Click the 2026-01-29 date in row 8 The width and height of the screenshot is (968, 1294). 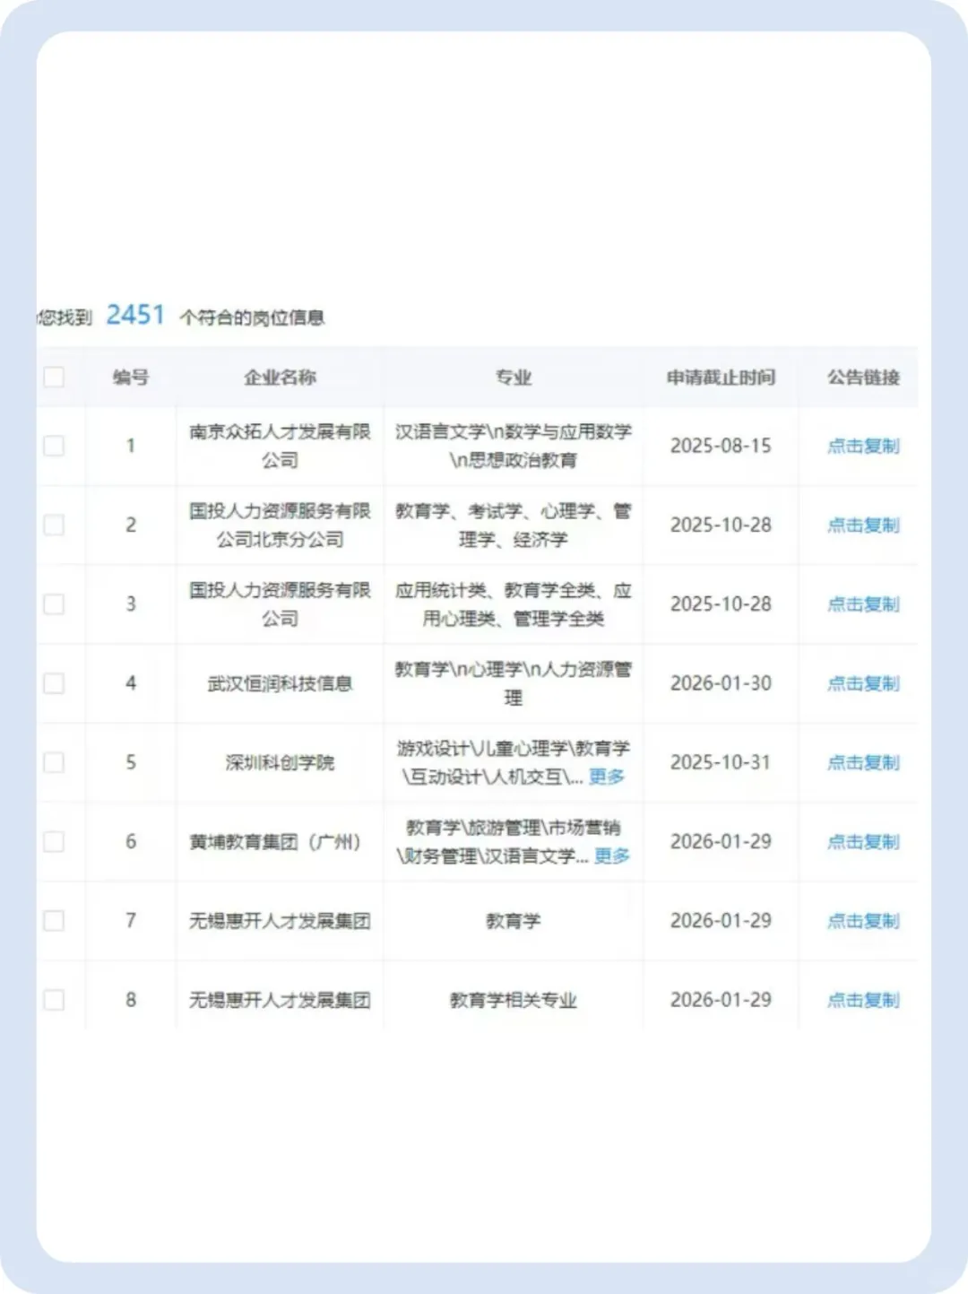pyautogui.click(x=721, y=1000)
